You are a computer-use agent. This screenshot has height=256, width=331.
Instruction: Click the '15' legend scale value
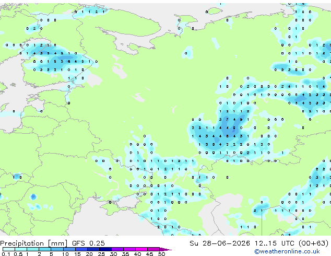[77, 254]
